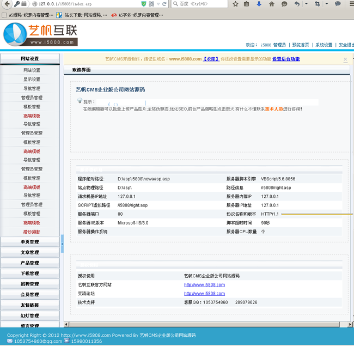Expand the 单页管理 sidebar section
354x346 pixels.
coord(30,242)
